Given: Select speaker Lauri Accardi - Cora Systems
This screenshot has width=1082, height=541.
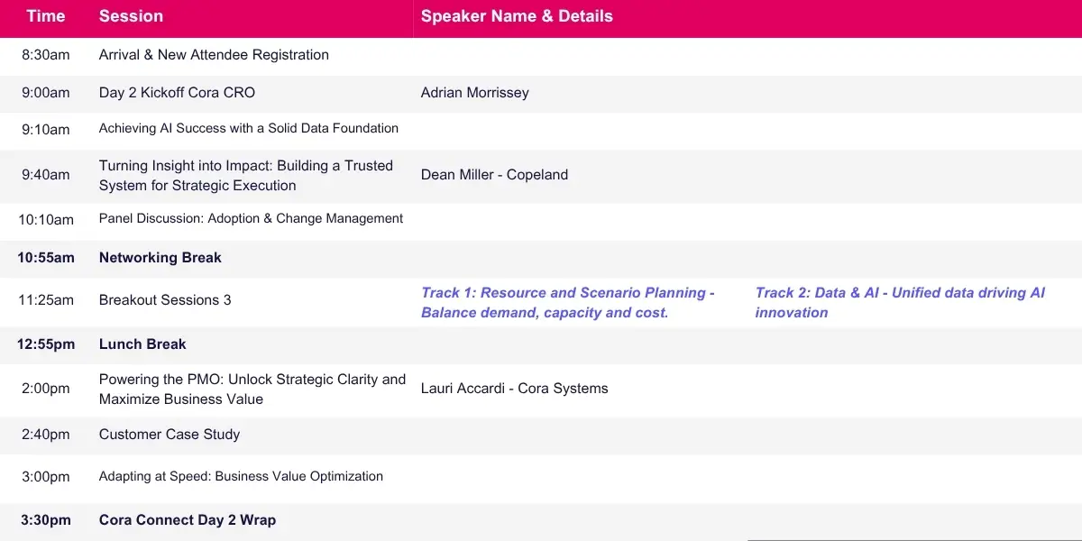Looking at the screenshot, I should (x=514, y=389).
